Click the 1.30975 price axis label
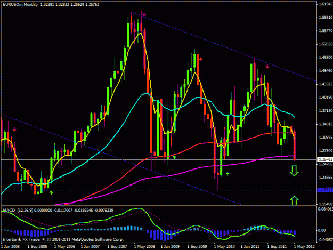This screenshot has height=250, width=333. (x=326, y=138)
